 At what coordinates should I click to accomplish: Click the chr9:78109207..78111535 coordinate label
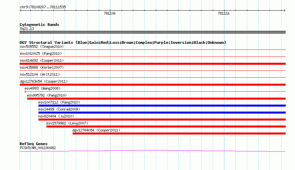pos(43,7)
